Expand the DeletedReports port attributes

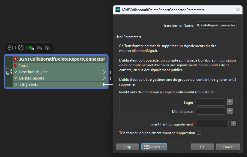click(x=16, y=78)
